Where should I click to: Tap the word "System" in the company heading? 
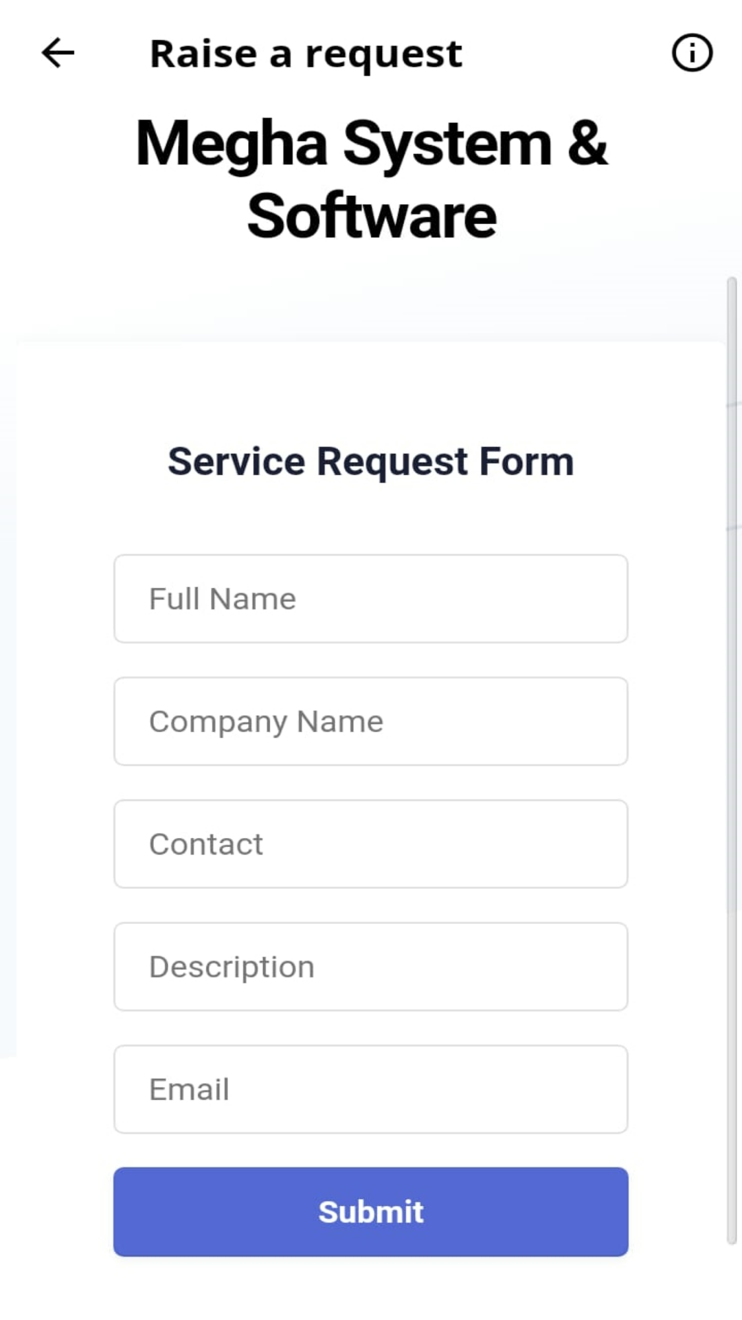447,144
